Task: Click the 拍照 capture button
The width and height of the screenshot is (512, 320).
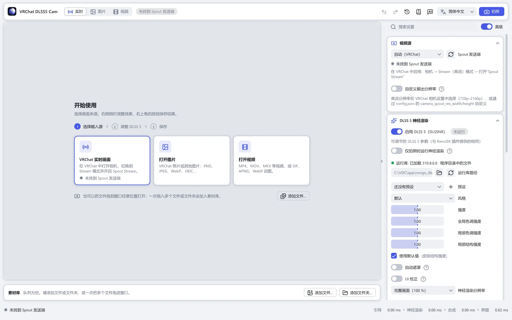Action: tap(492, 12)
